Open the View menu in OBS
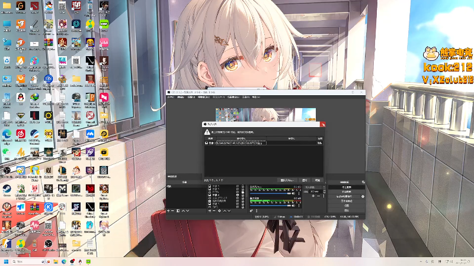This screenshot has height=266, width=474. (x=191, y=97)
